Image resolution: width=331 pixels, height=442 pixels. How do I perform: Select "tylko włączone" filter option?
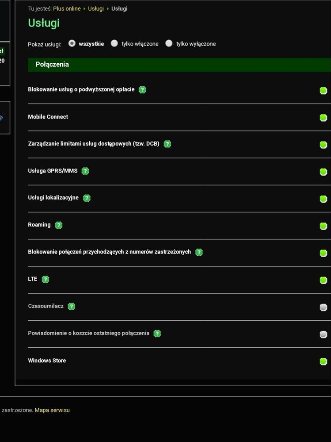point(114,43)
